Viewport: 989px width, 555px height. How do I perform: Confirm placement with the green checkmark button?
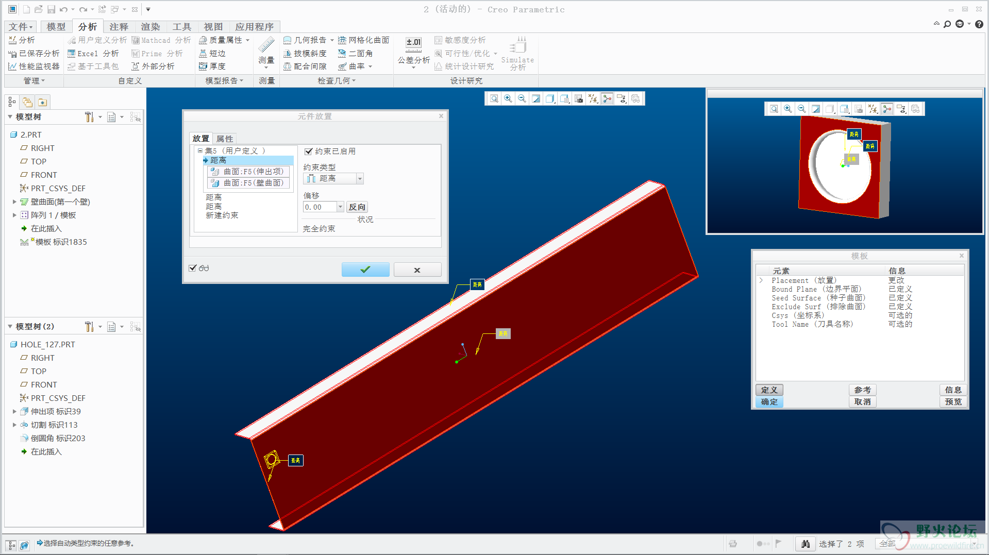[x=365, y=270]
